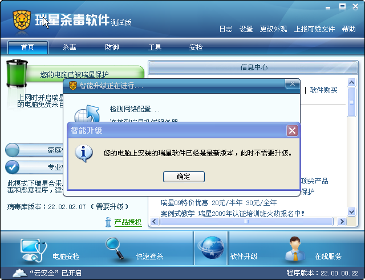The image size is (365, 280).
Task: Maximize the Rising main window
Action: pyautogui.click(x=342, y=6)
